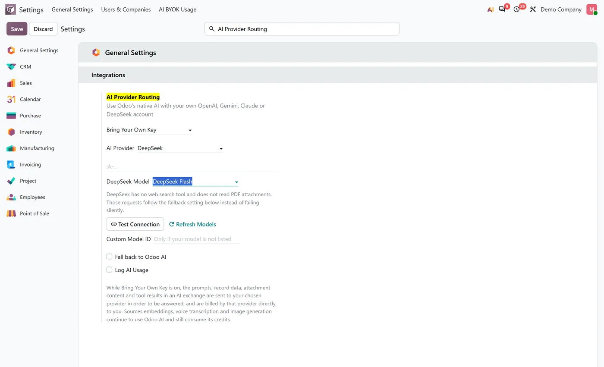Open the Demo Company switcher

tap(561, 9)
